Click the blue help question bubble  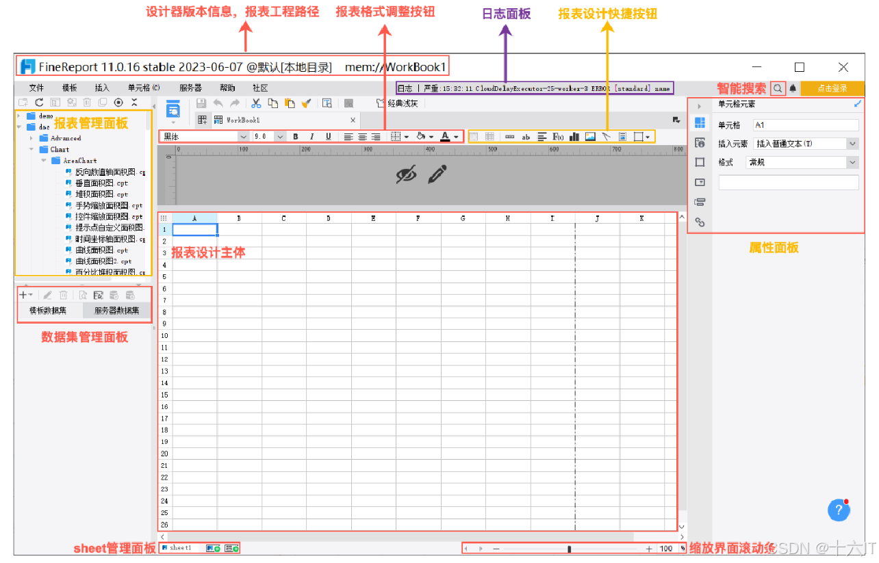tap(839, 510)
